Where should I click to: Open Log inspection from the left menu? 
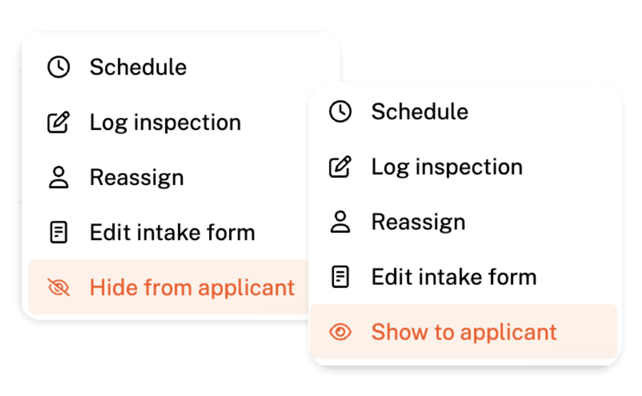165,123
